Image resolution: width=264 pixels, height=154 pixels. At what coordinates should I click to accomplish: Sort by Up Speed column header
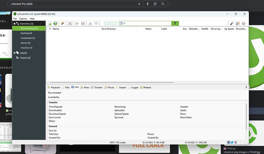coord(229,29)
